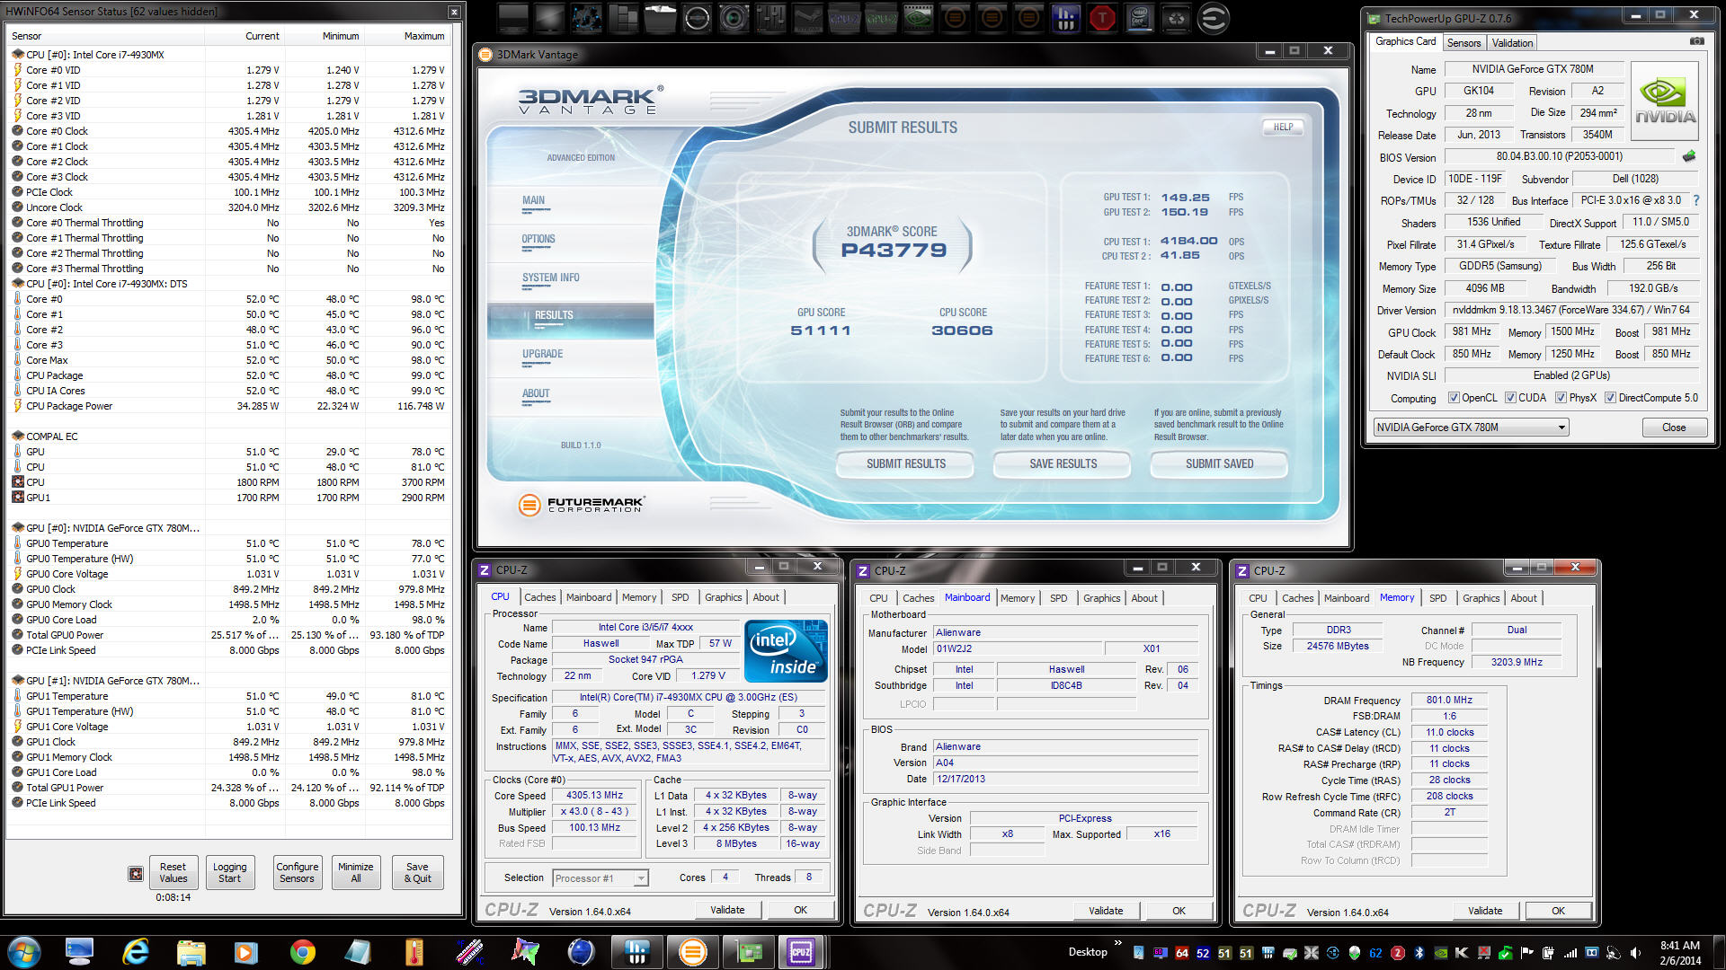
Task: Open the NVIDIA dock icon
Action: (918, 18)
